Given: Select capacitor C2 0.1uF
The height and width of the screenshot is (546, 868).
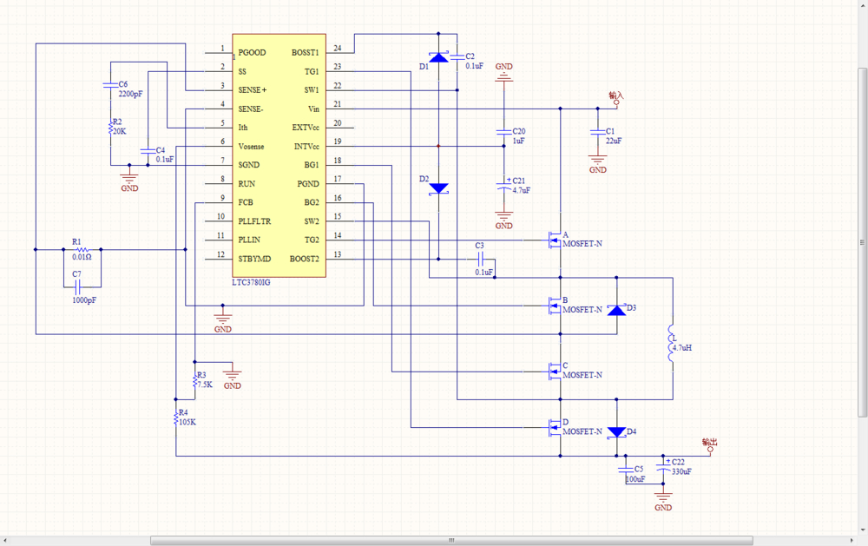Looking at the screenshot, I should pos(457,57).
